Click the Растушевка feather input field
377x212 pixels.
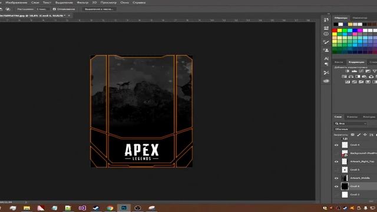(42, 9)
